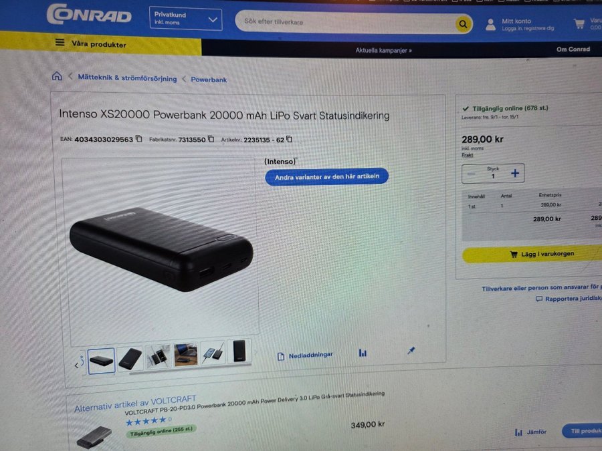Open Aktuella kampanjer menu item

pyautogui.click(x=383, y=50)
